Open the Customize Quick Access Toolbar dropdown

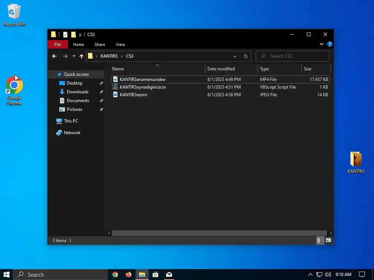[x=80, y=35]
